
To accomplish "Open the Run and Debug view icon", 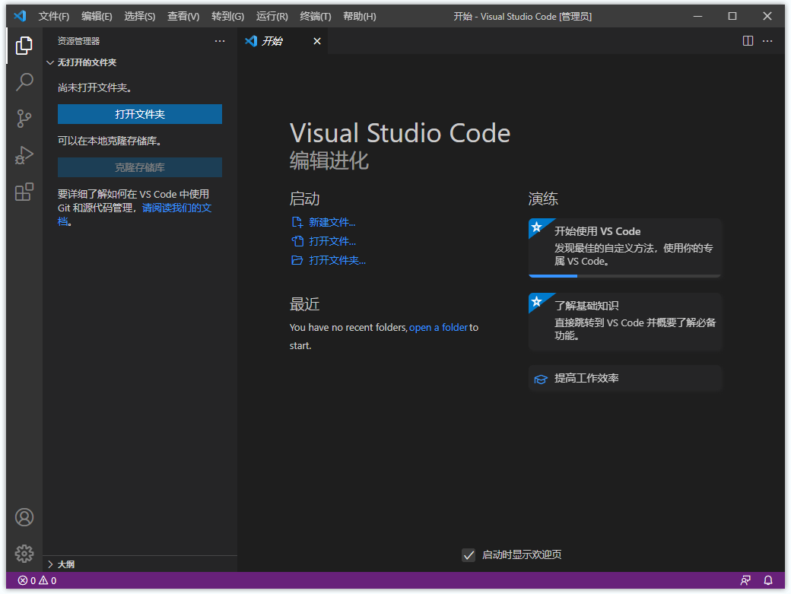I will 24,155.
